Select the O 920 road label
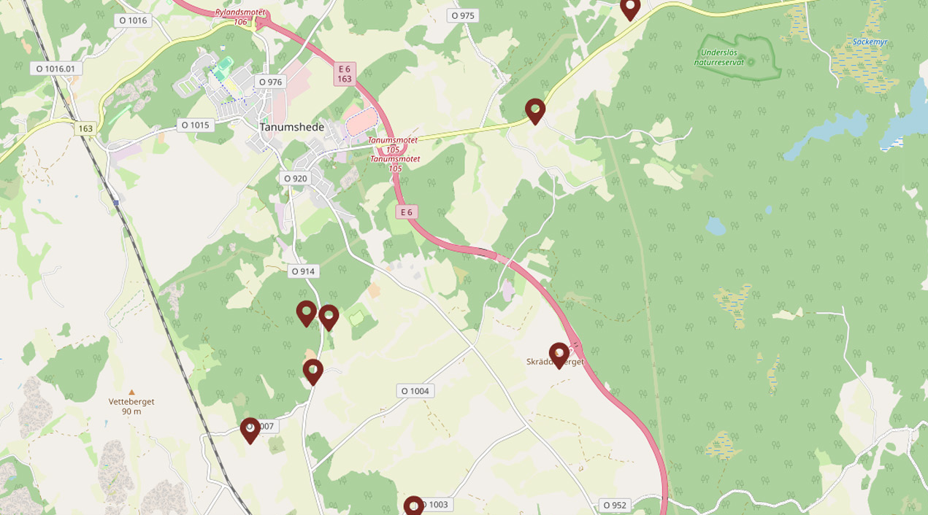The width and height of the screenshot is (928, 515). coord(296,178)
